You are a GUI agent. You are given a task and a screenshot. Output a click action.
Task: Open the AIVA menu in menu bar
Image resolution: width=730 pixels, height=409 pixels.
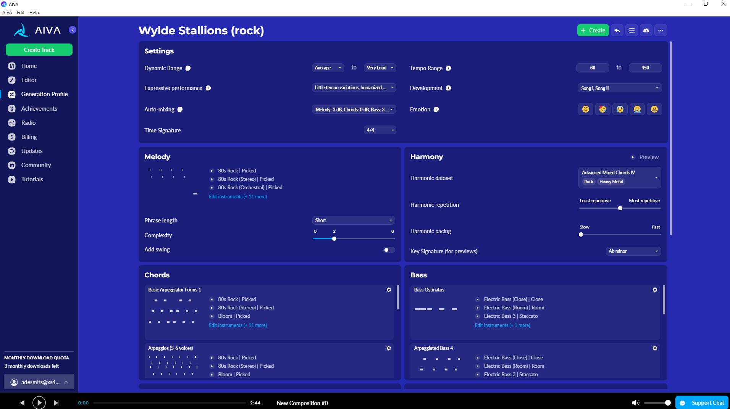click(x=7, y=13)
